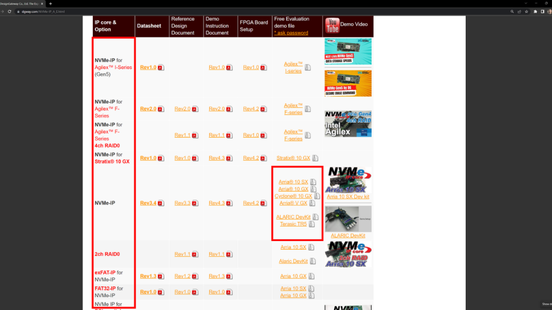
Task: Open Rev1.0 reference design link for FAT32-IP
Action: coord(182,292)
